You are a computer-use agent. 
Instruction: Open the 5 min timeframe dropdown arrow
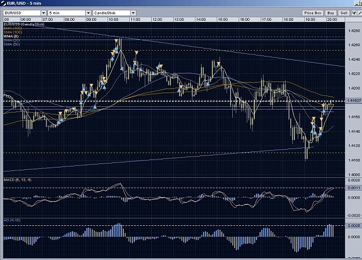pyautogui.click(x=89, y=13)
